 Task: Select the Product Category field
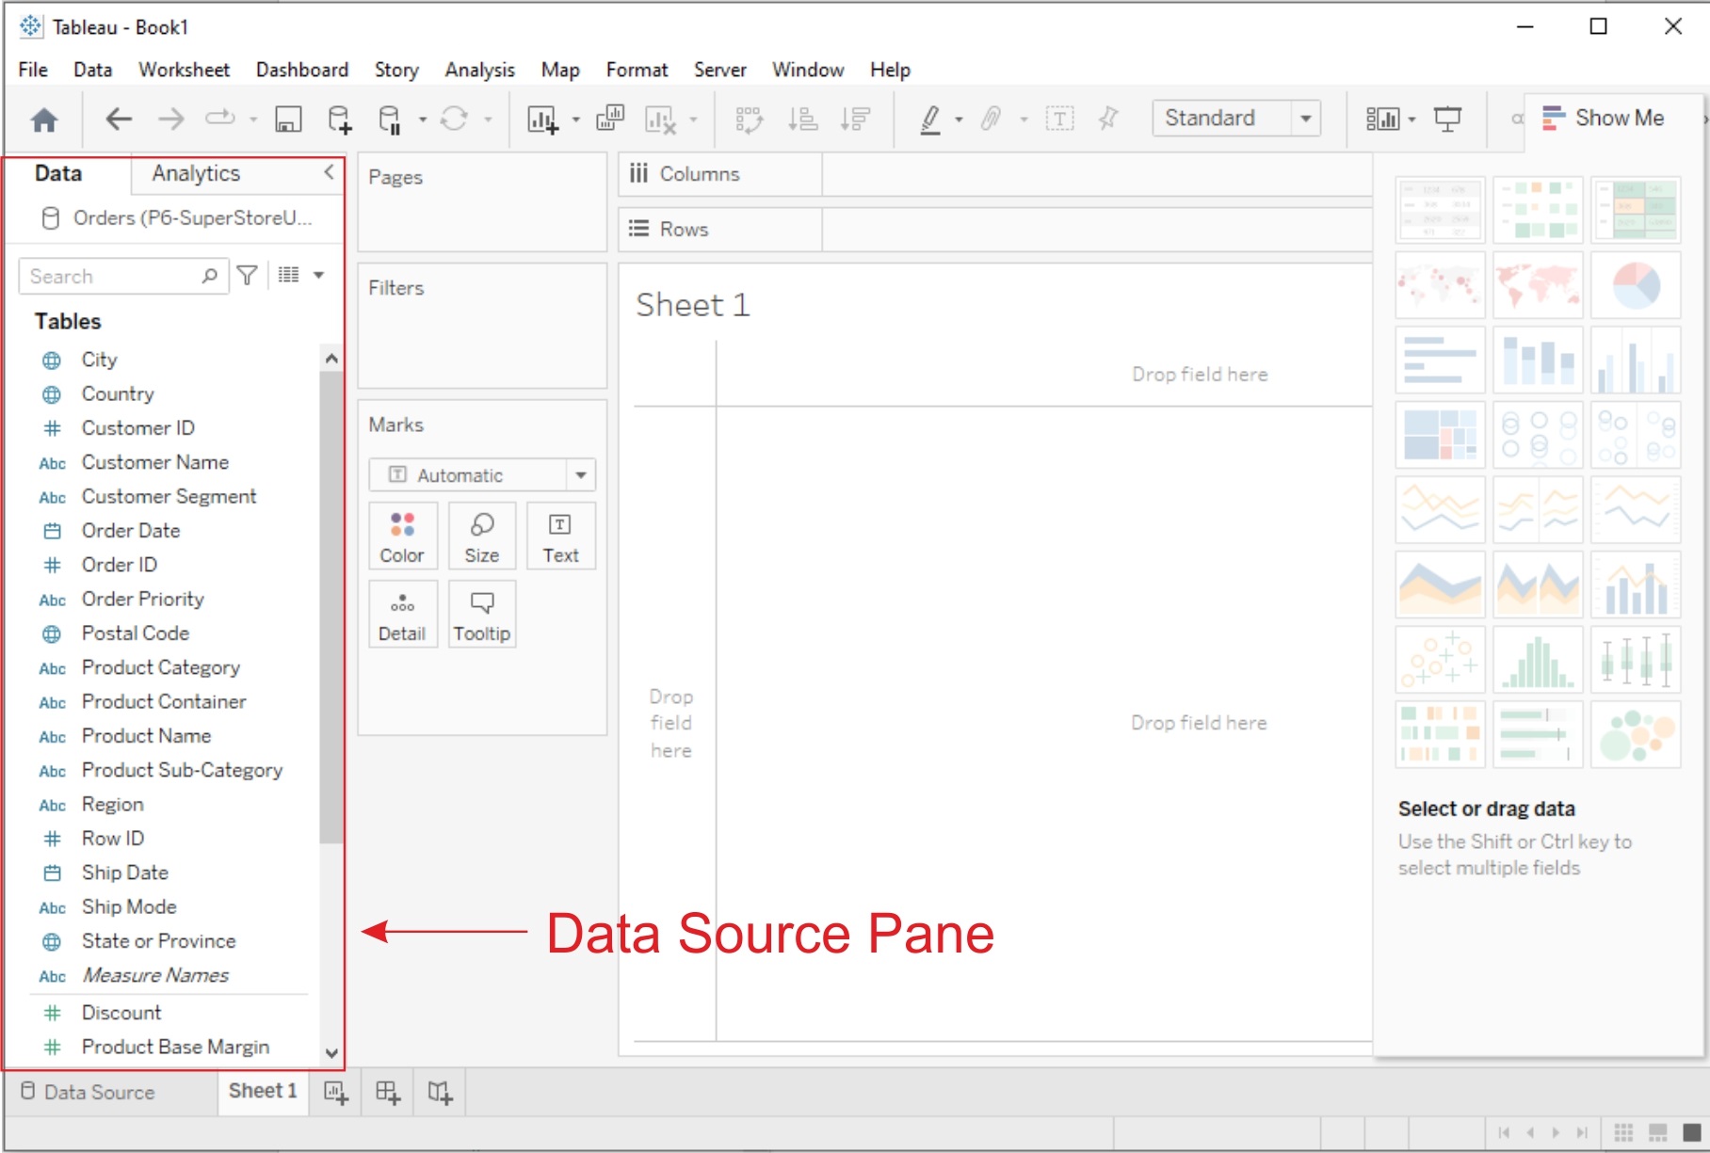tap(161, 667)
